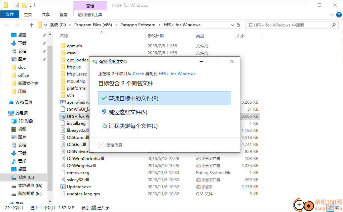Open the HFS+ for Windows destination link
343x212 pixels.
point(177,74)
